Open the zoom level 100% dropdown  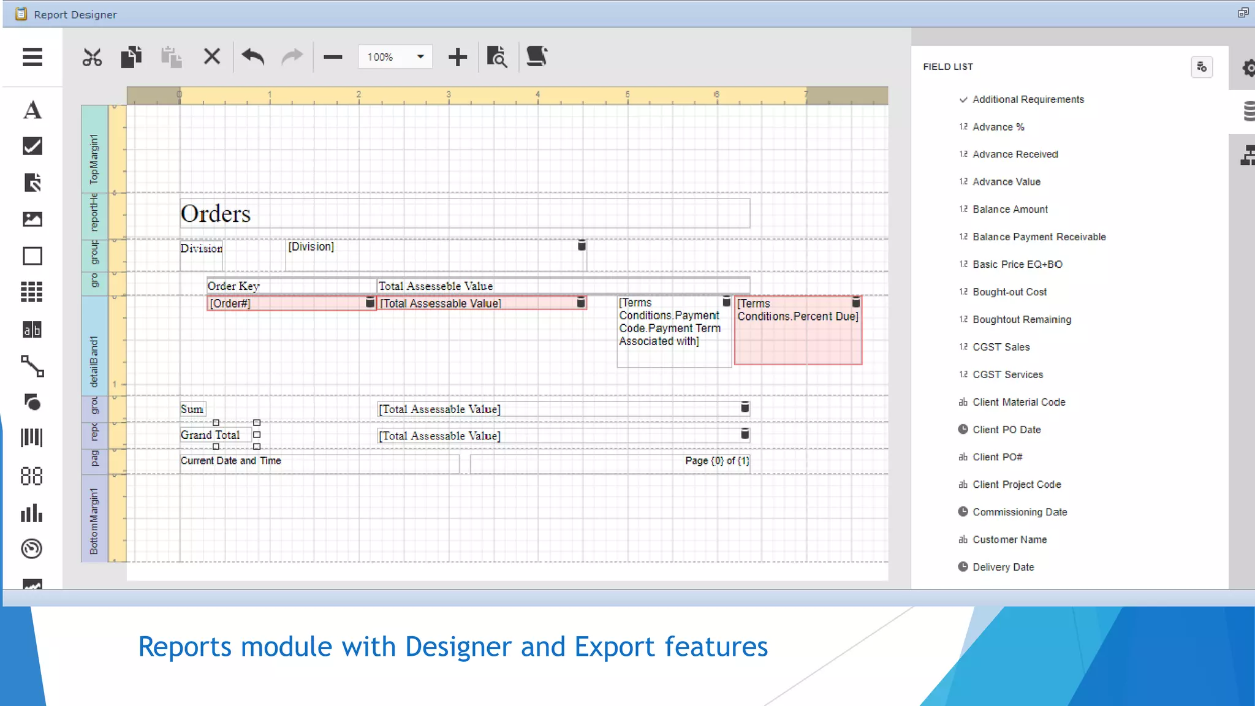click(x=420, y=57)
